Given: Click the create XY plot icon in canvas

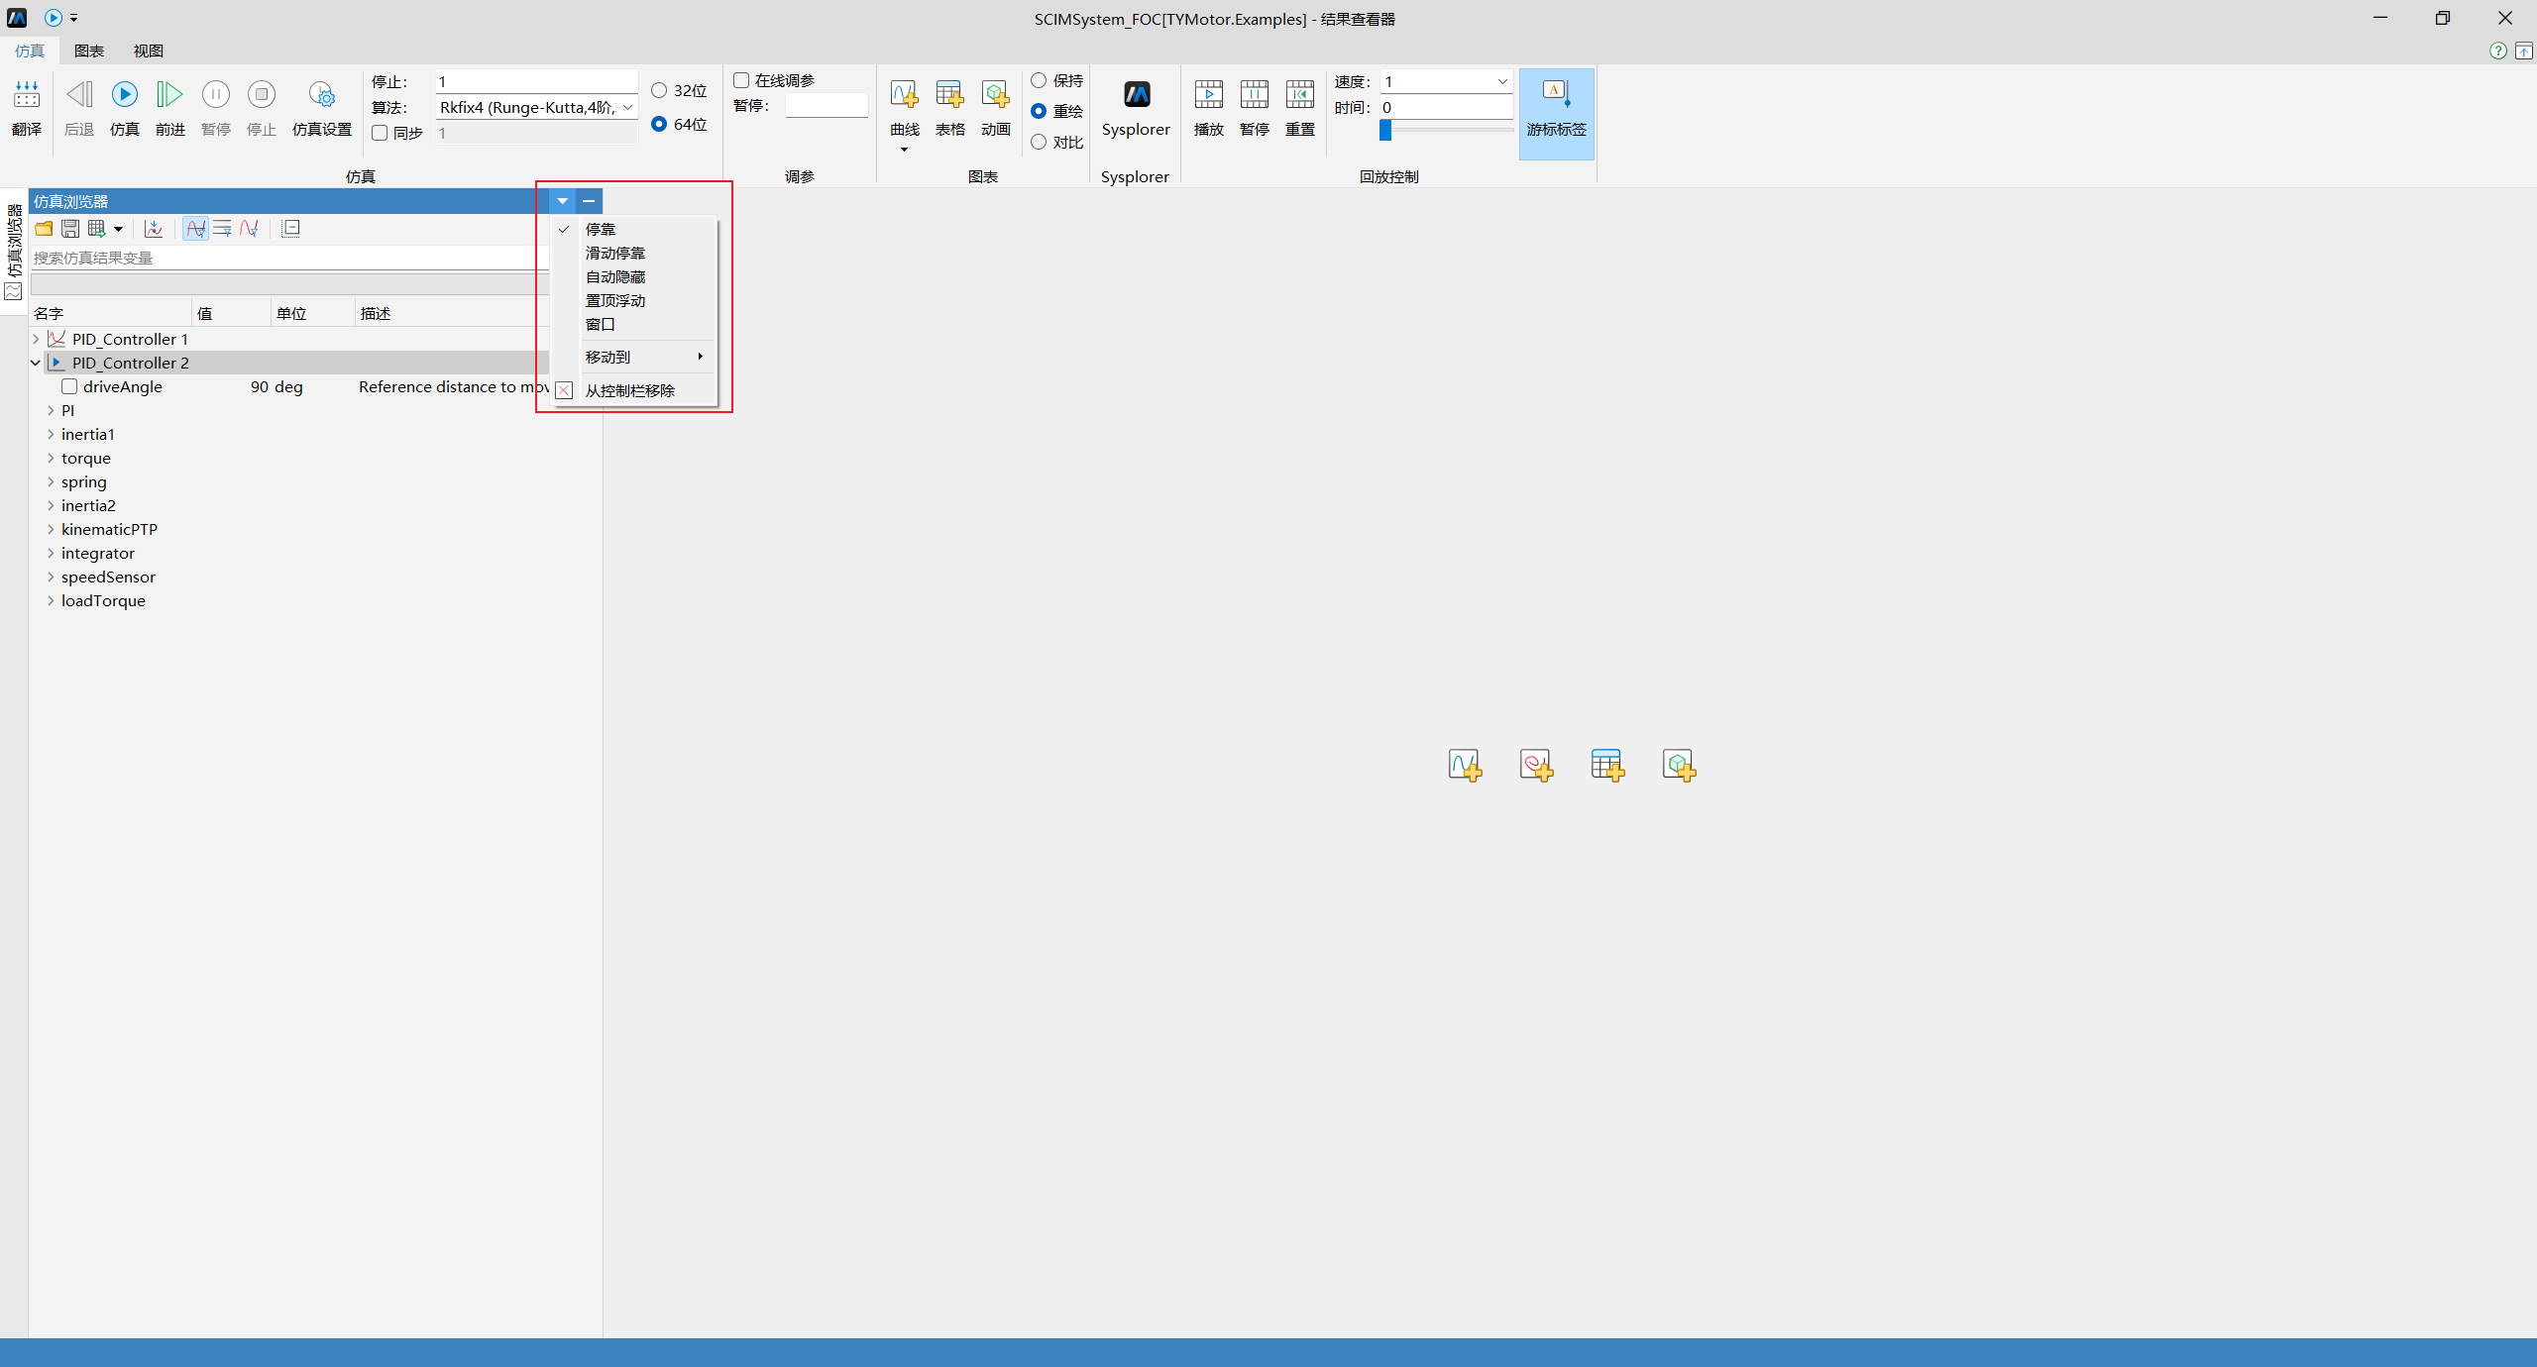Looking at the screenshot, I should pos(1536,765).
